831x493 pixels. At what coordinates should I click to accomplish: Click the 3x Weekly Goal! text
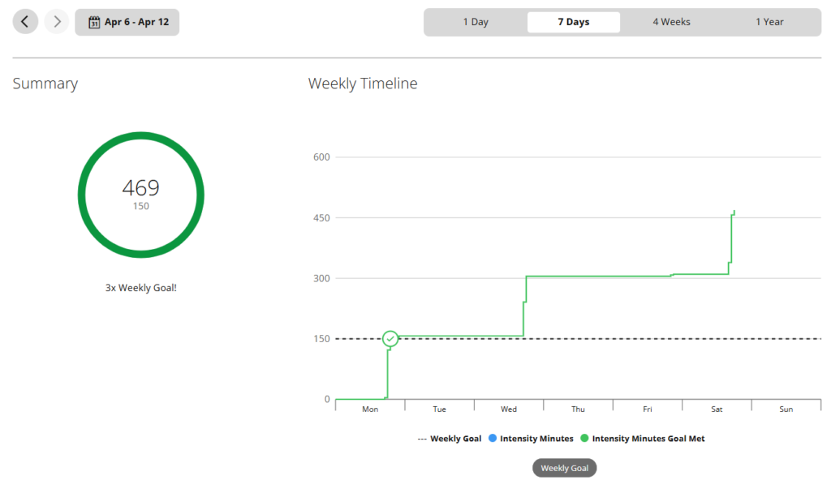point(140,288)
